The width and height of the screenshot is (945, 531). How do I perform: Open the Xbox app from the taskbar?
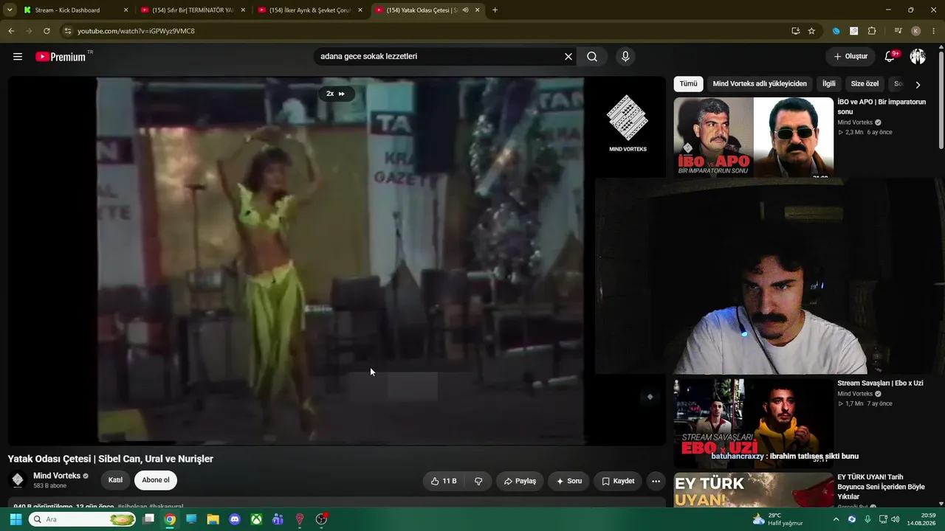pyautogui.click(x=256, y=519)
